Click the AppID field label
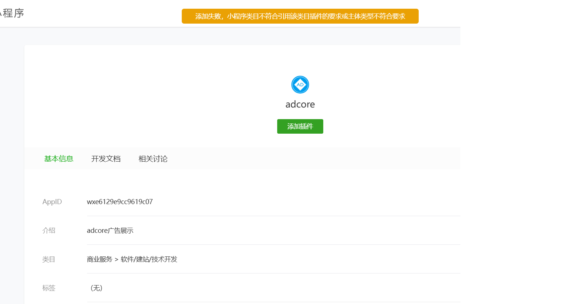The width and height of the screenshot is (587, 304). [x=52, y=202]
